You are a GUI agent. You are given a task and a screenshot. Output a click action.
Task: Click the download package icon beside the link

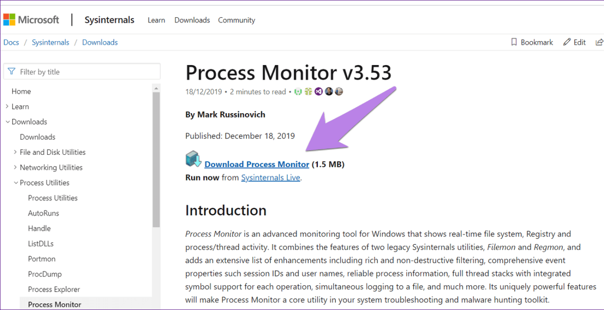[x=193, y=159]
